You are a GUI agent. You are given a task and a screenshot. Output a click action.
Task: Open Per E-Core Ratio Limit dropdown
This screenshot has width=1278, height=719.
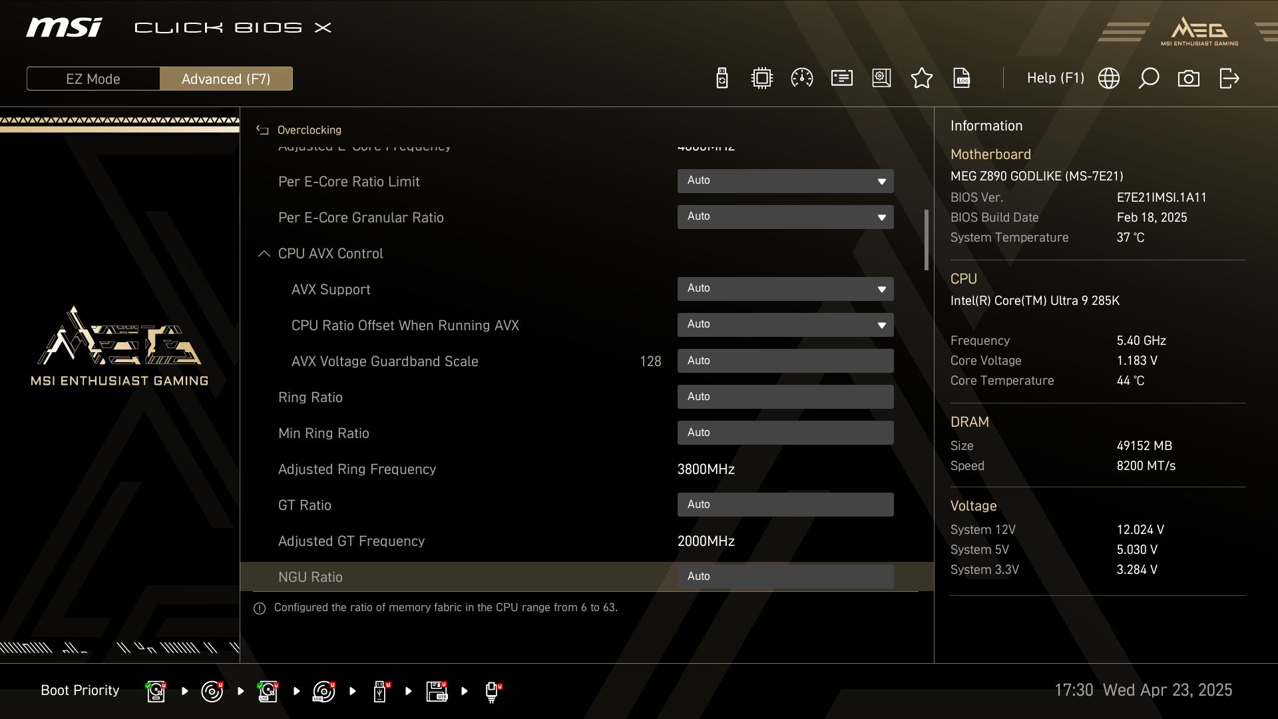click(x=785, y=181)
